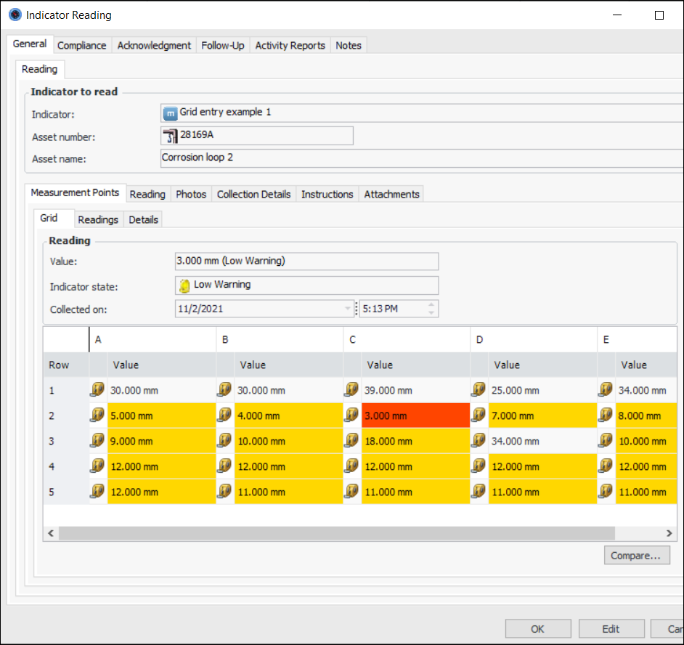Click the Asset name field Corrosion loop 2

[x=421, y=158]
